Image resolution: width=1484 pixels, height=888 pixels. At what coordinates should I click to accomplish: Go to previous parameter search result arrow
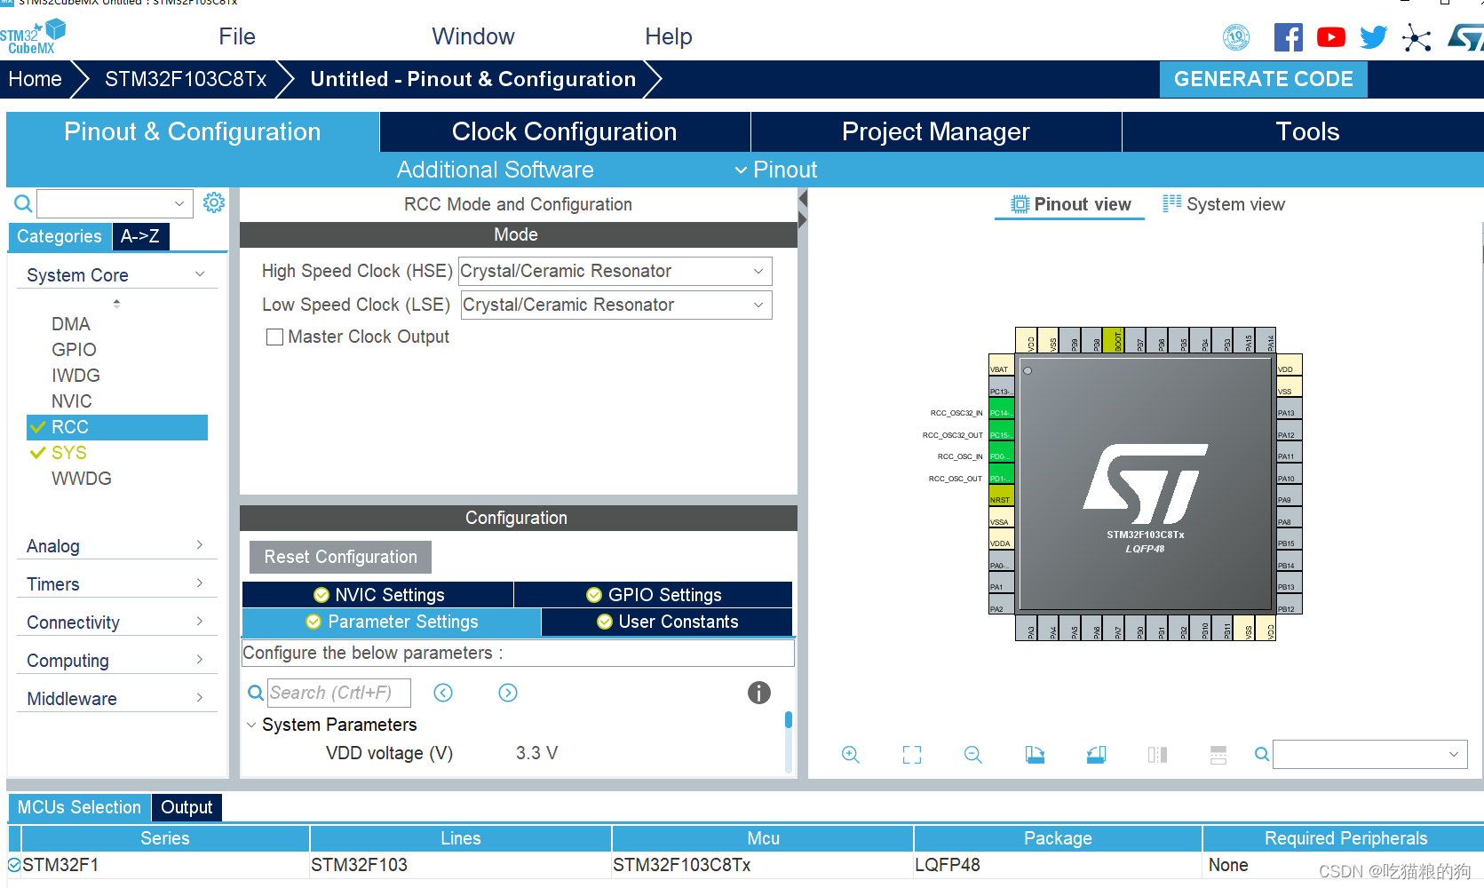(443, 693)
